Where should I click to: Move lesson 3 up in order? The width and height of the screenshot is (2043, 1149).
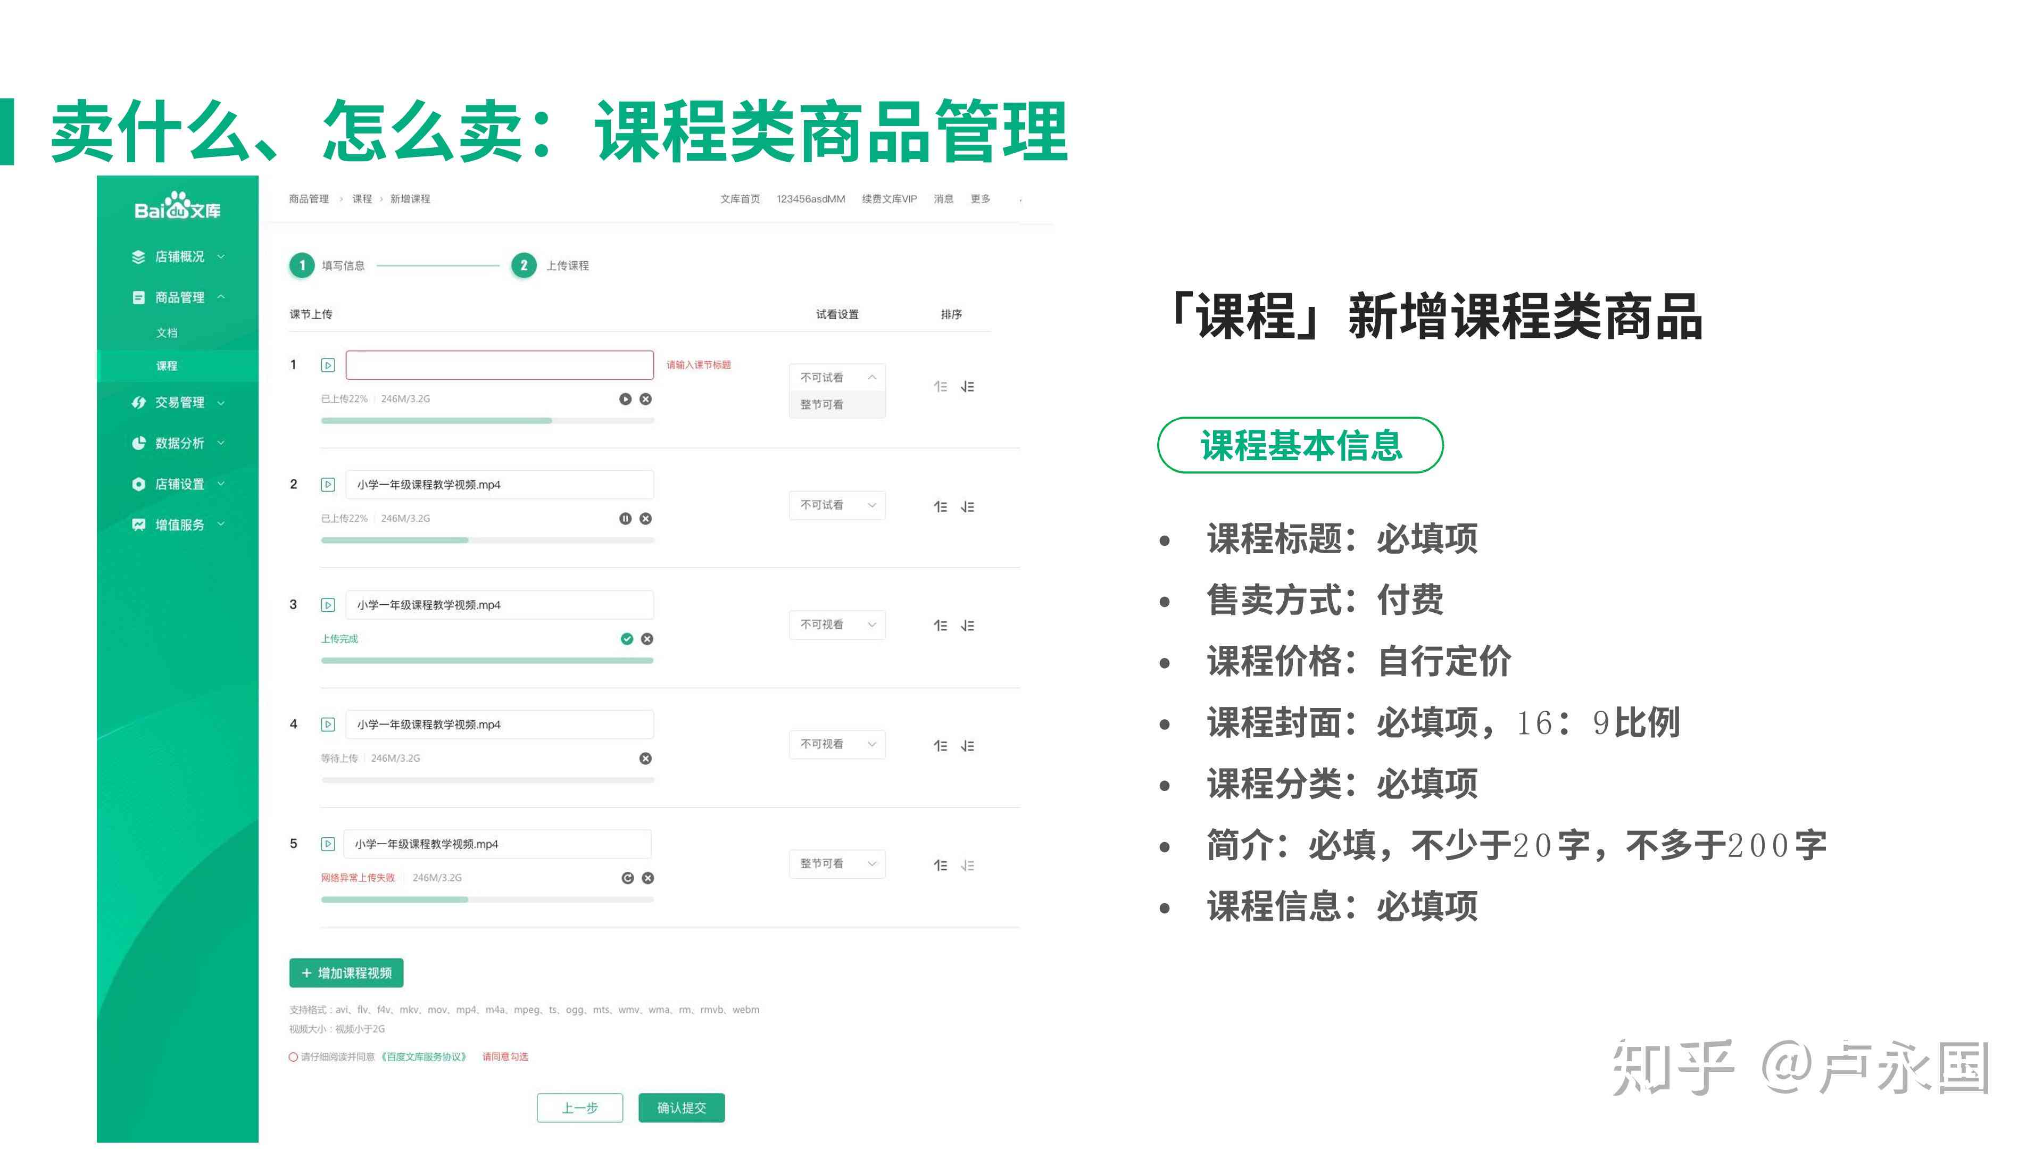941,626
